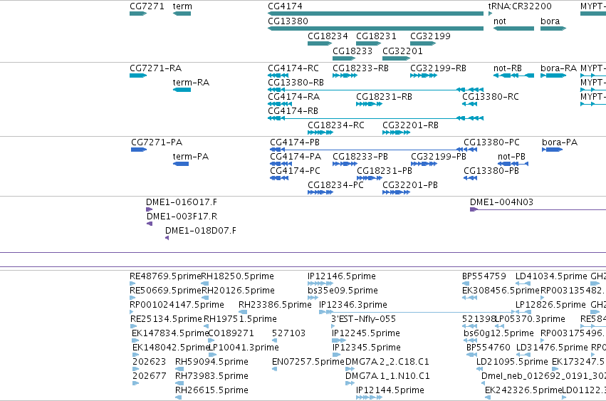Select clone end DME1-003F17.R
Image resolution: width=606 pixels, height=401 pixels.
[x=182, y=217]
